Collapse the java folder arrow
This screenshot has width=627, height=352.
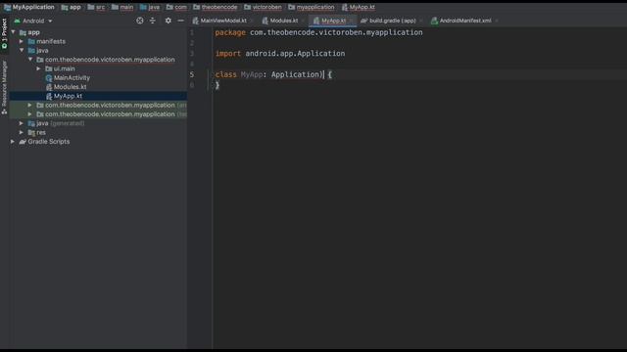[x=22, y=51]
